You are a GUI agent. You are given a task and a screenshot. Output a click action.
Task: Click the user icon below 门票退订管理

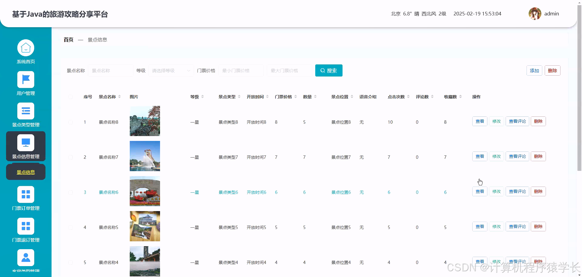[26, 258]
